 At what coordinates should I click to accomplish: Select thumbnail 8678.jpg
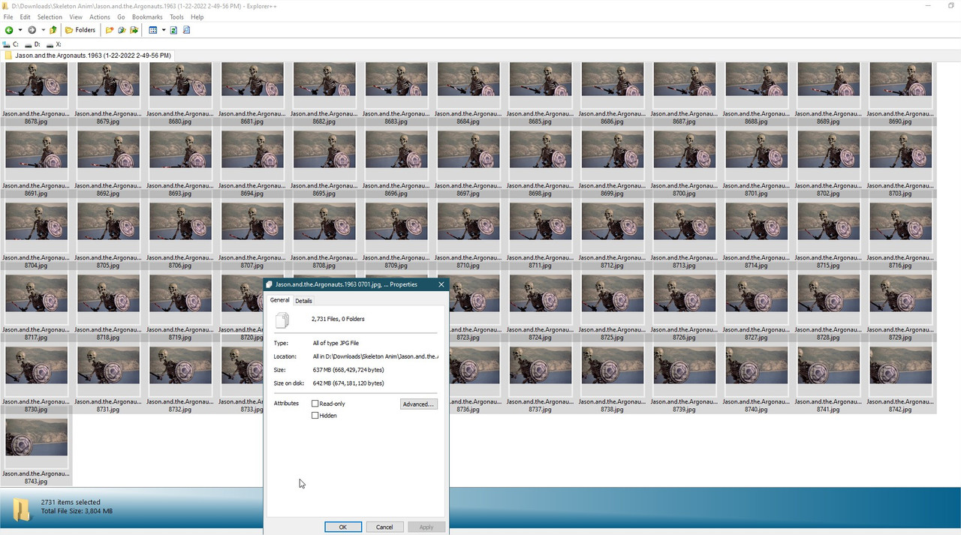(x=36, y=80)
